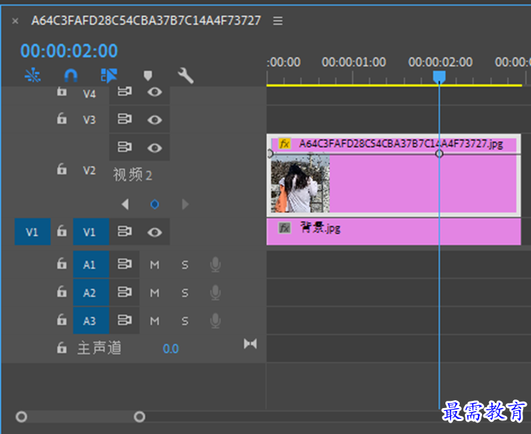
Task: Toggle lock on master track 主声道
Action: (62, 347)
